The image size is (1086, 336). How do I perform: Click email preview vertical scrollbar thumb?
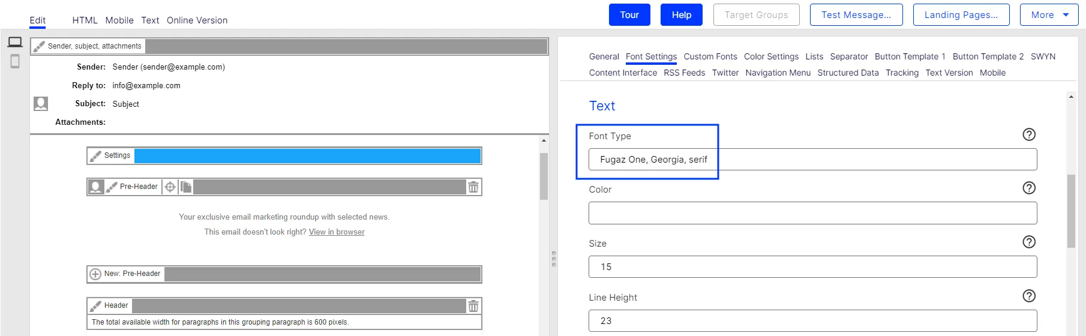point(544,176)
